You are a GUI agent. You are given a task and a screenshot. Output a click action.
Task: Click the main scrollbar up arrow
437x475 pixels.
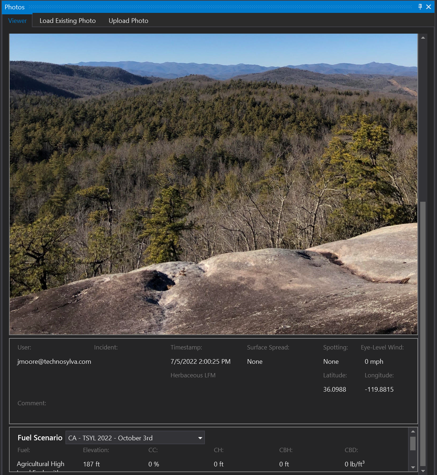(423, 38)
